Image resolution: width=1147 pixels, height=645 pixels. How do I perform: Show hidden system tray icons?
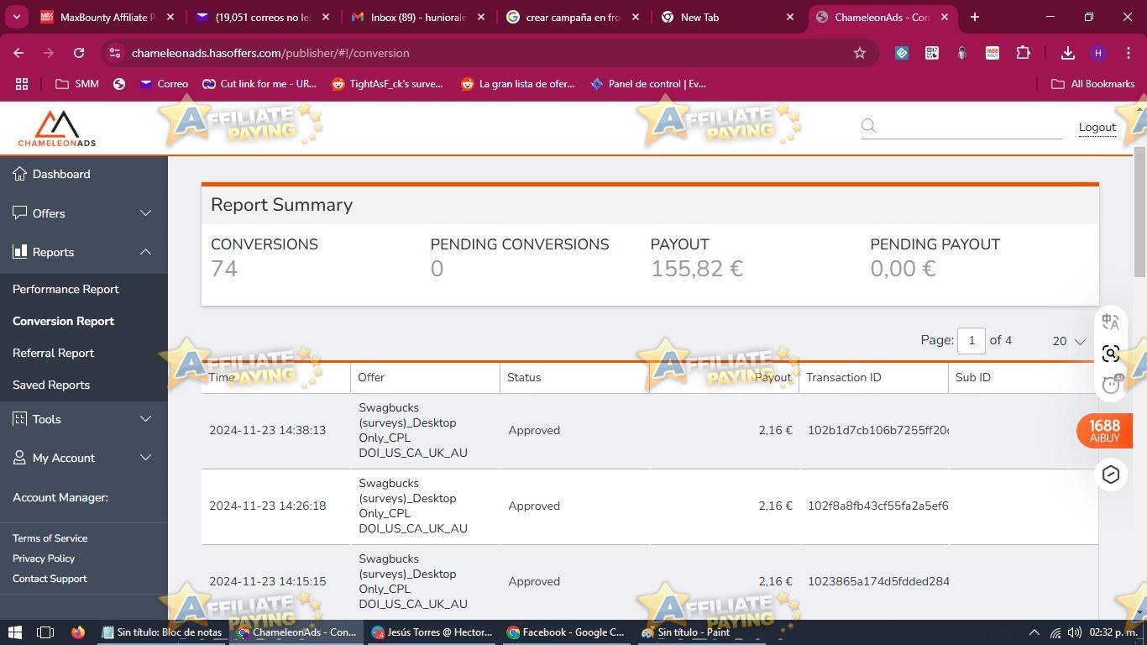point(1034,632)
